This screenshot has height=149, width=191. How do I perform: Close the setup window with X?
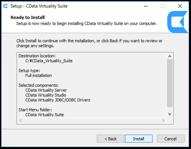click(x=180, y=6)
